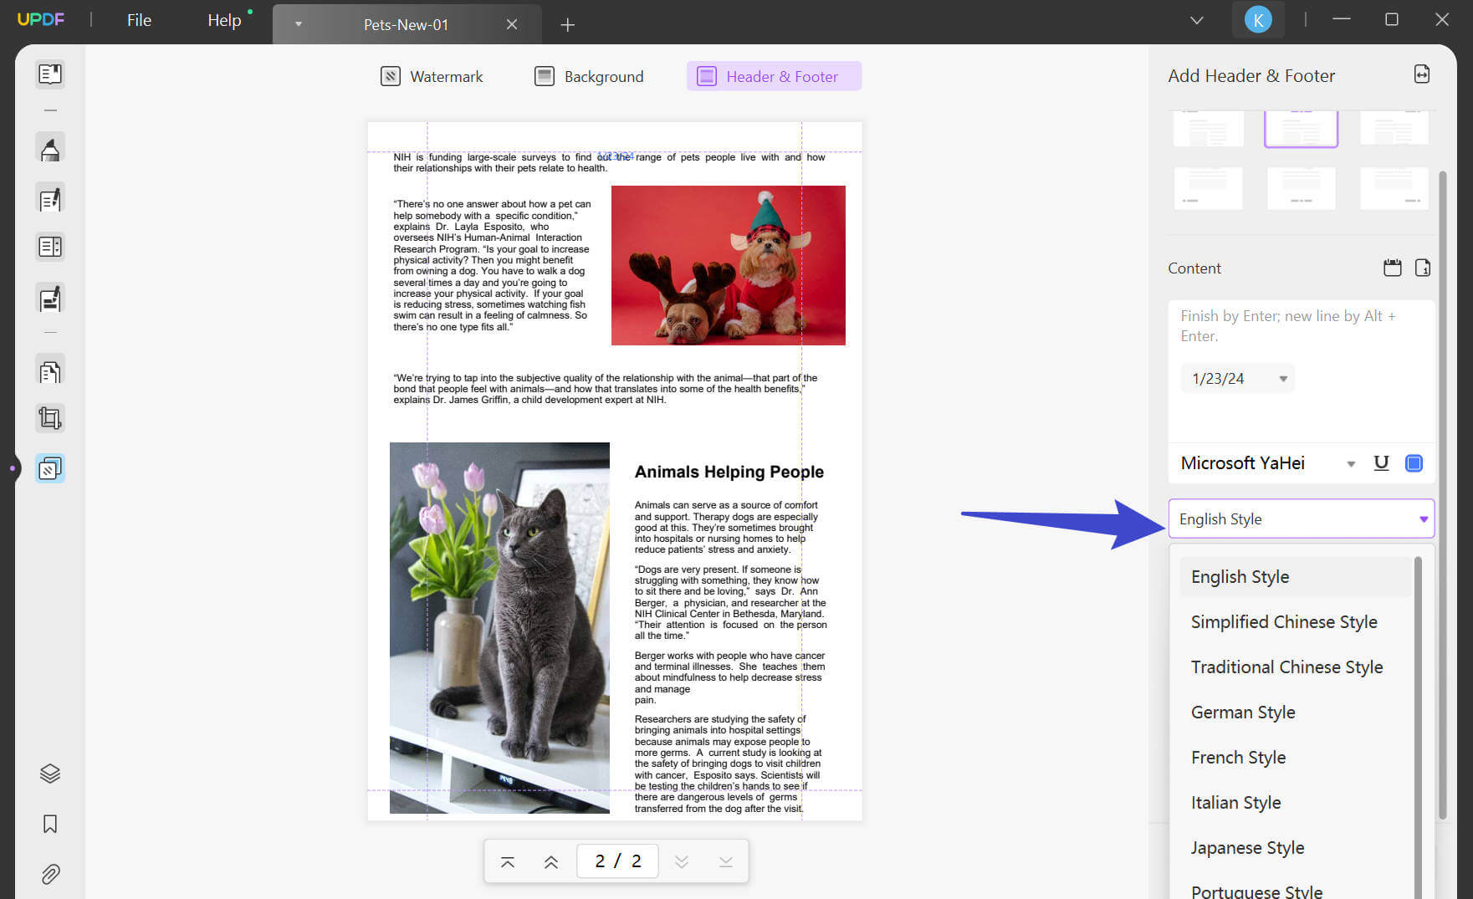
Task: Open the header text color swatch
Action: pos(1414,462)
